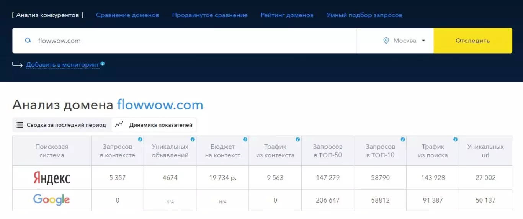Viewport: 523px width, 219px height.
Task: Open Рейтинг доменов tab
Action: (287, 15)
